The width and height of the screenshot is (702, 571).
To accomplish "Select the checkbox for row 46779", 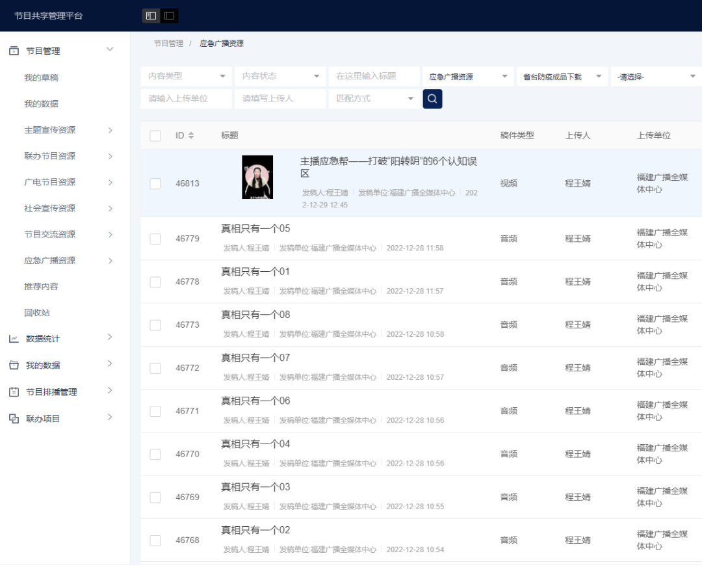I will point(155,239).
